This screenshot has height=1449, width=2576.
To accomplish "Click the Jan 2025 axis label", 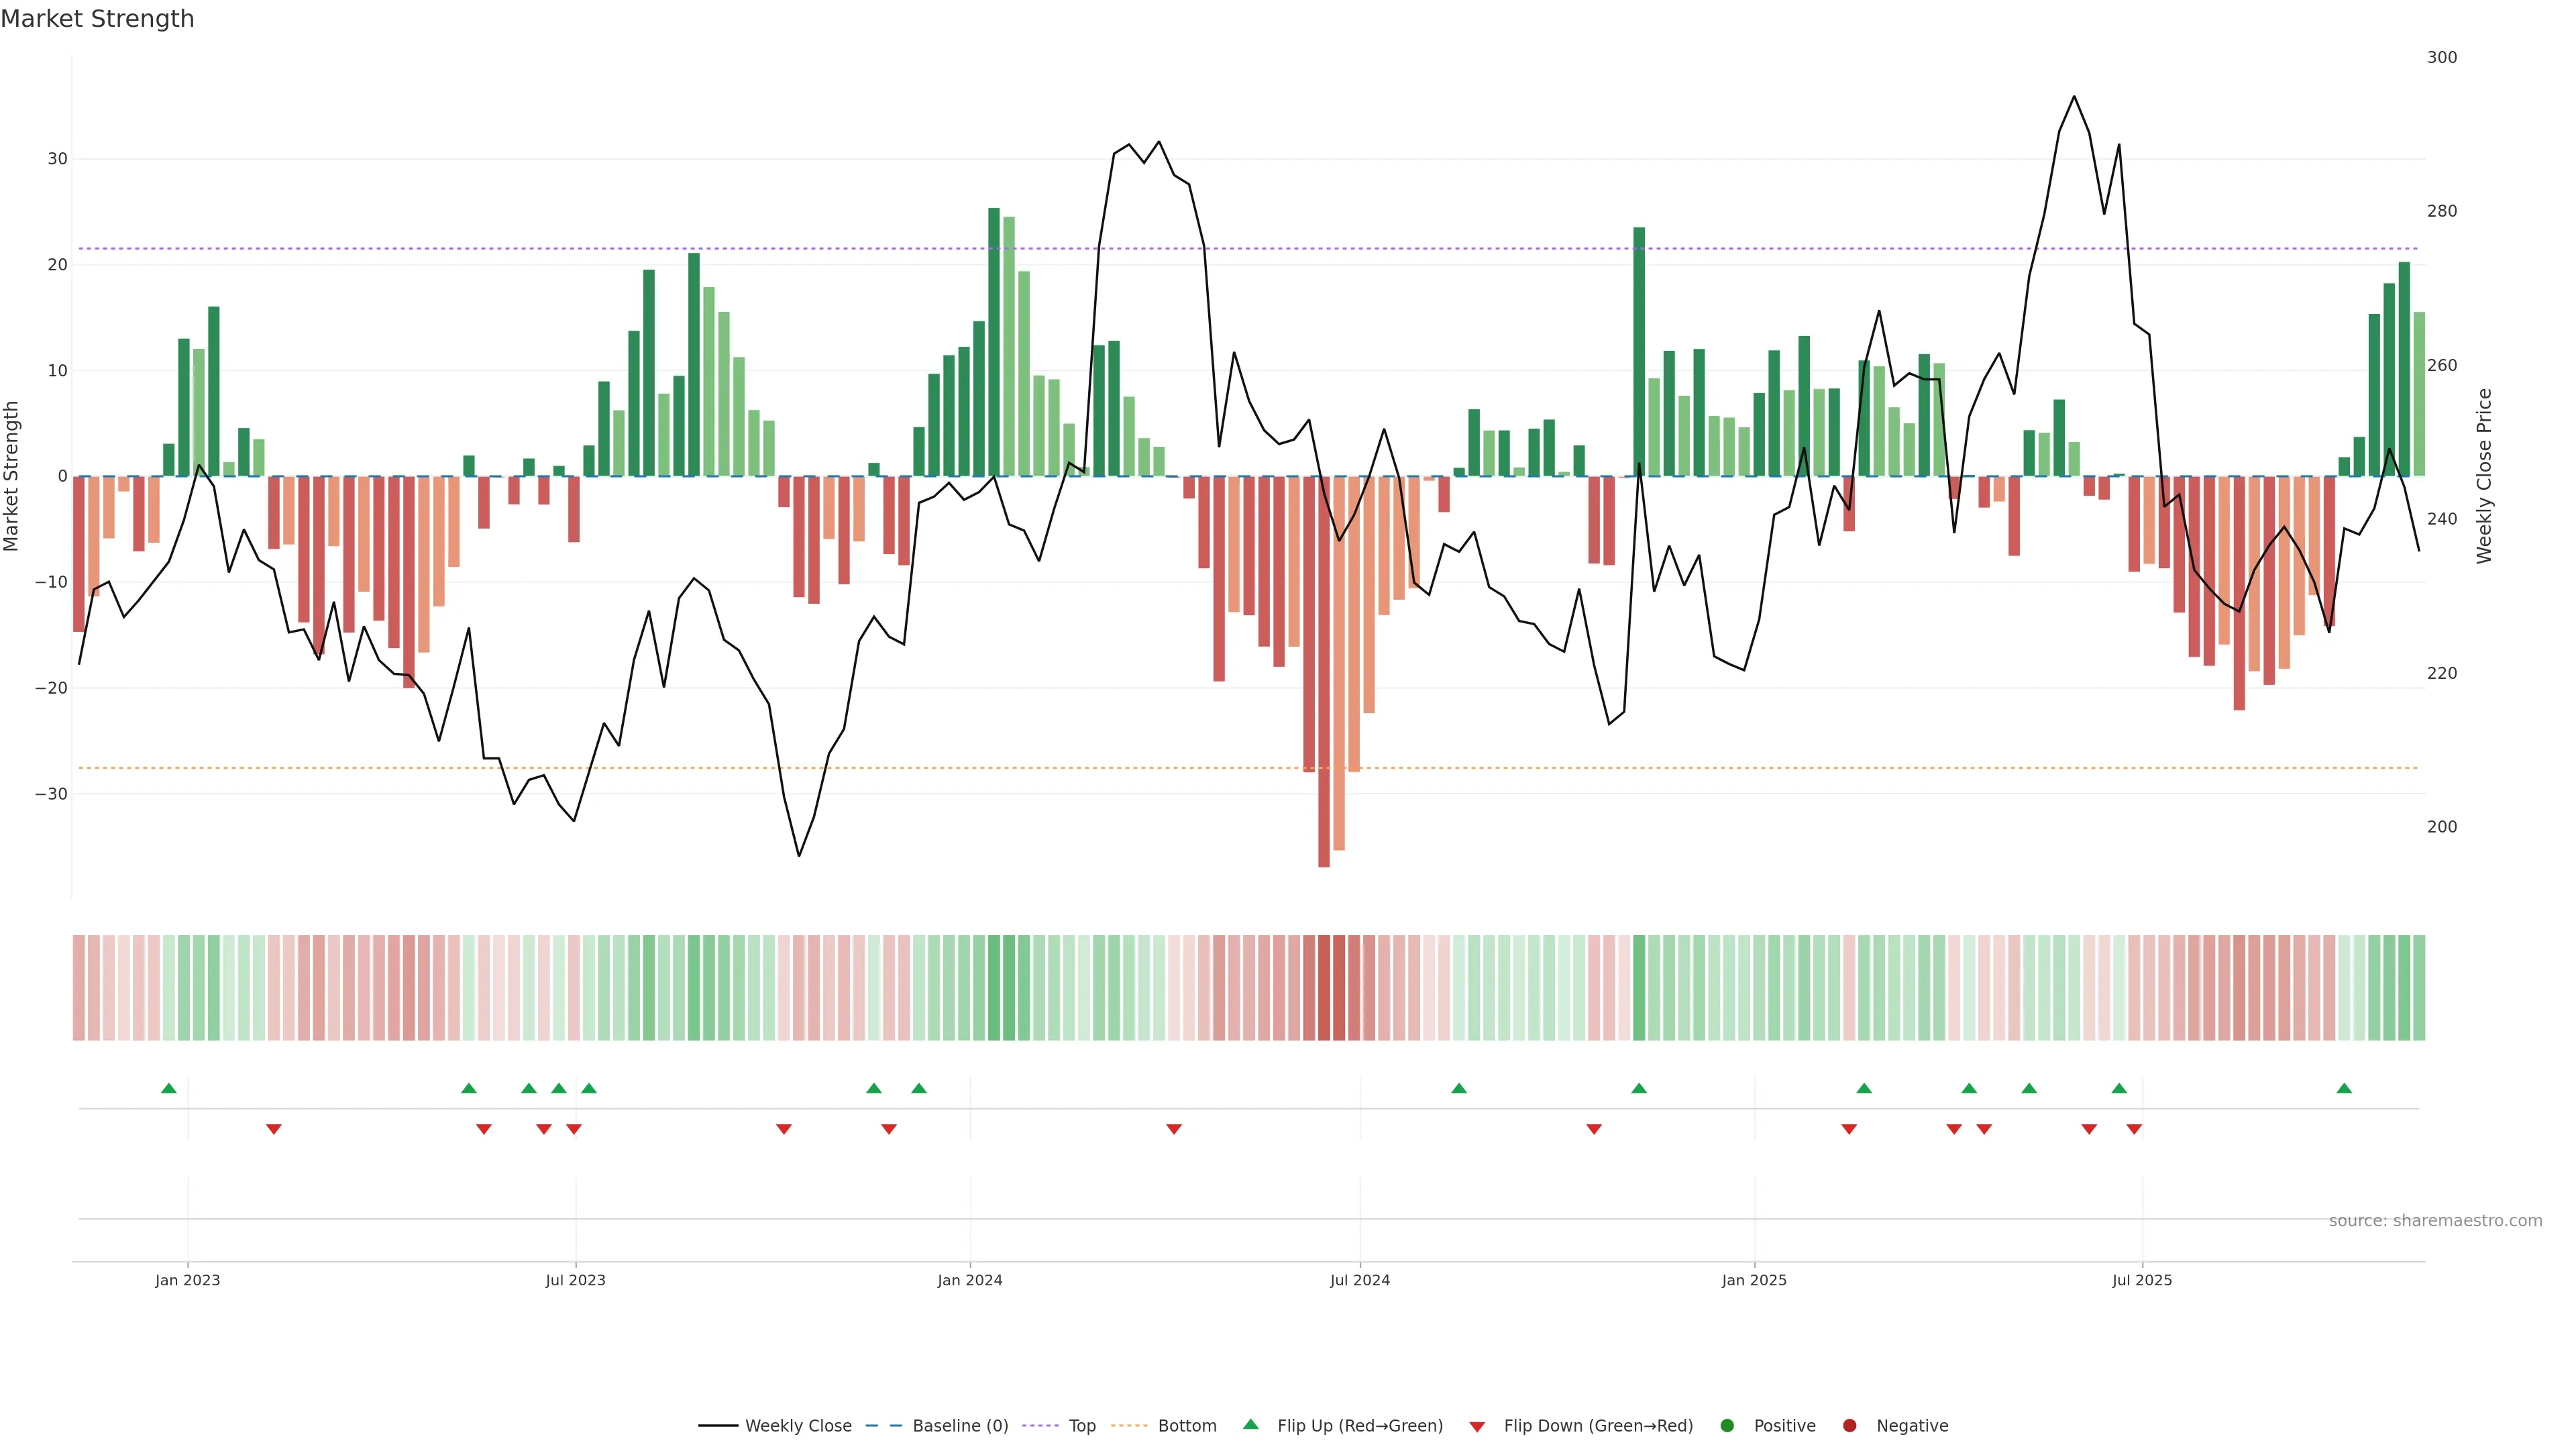I will click(1754, 1280).
